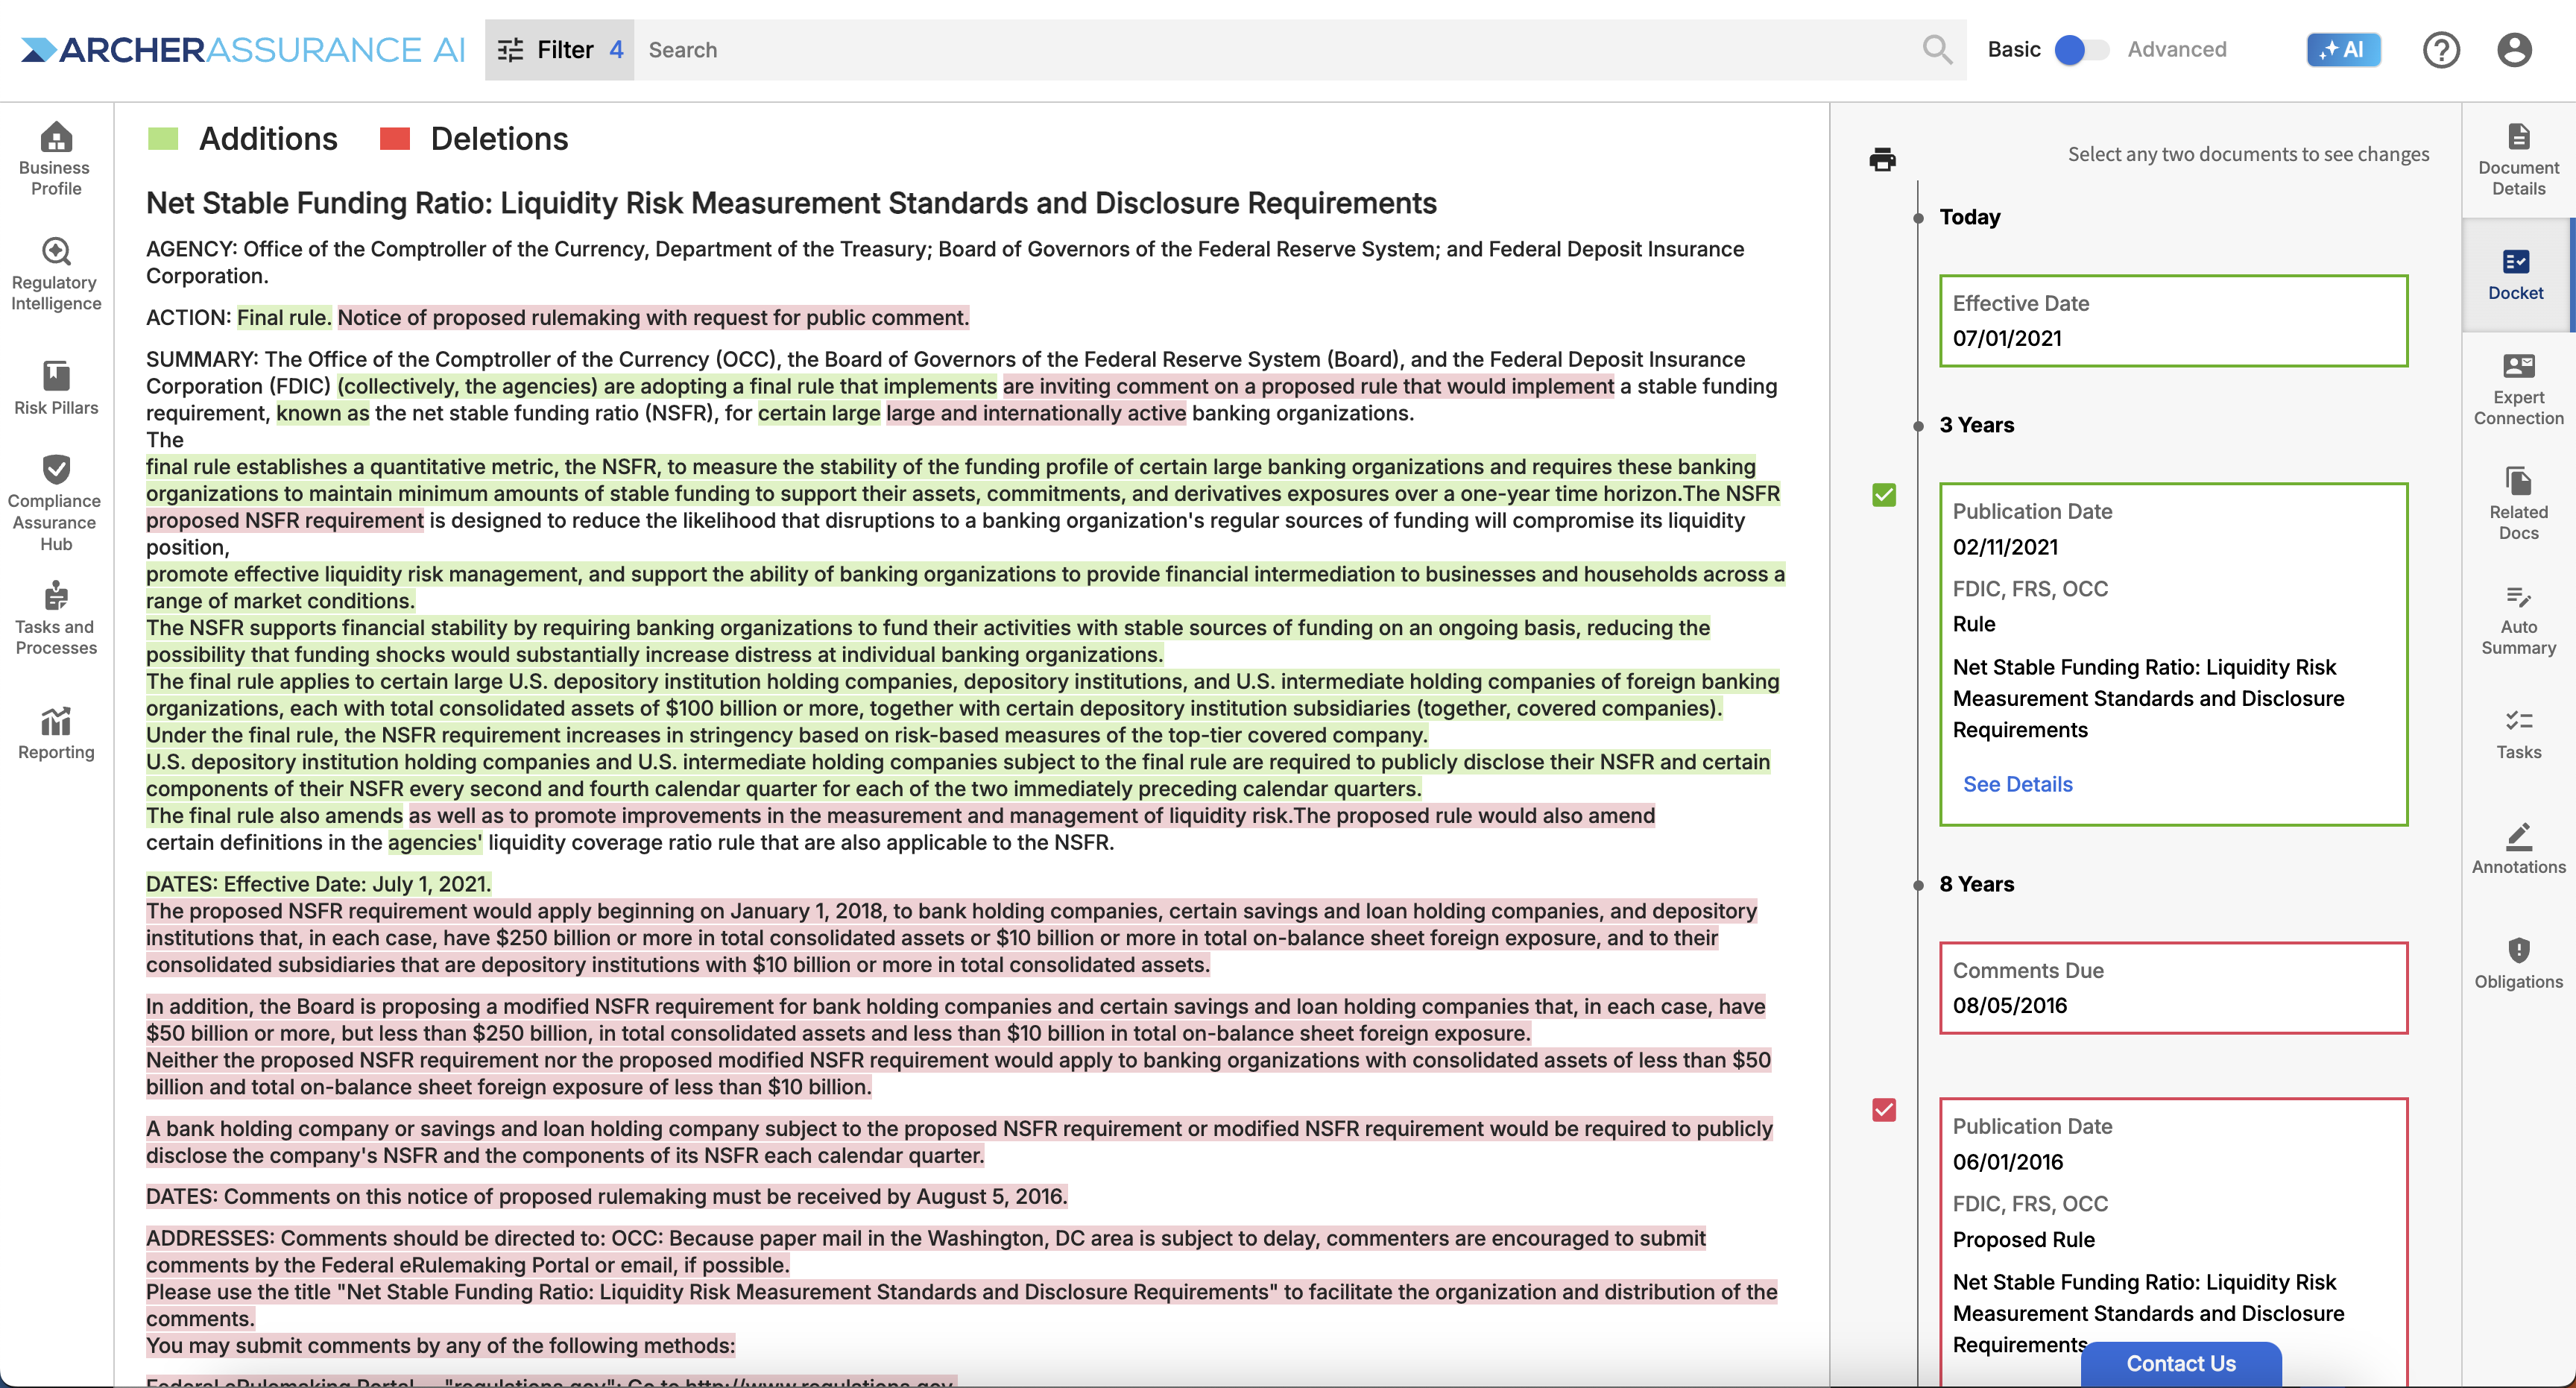Click the 'Final rule.' added text
Screen dimensions: 2576x1388
(x=284, y=317)
